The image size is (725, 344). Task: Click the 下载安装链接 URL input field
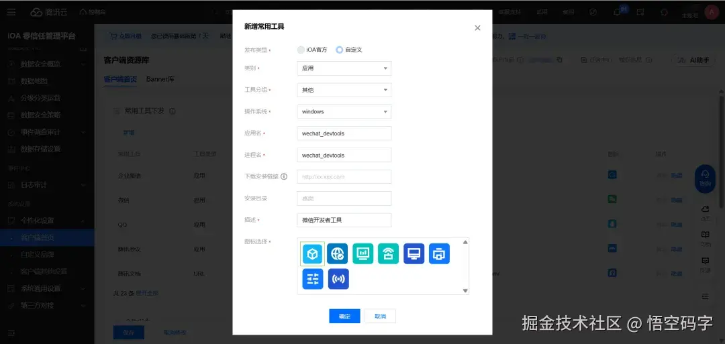[x=344, y=177]
